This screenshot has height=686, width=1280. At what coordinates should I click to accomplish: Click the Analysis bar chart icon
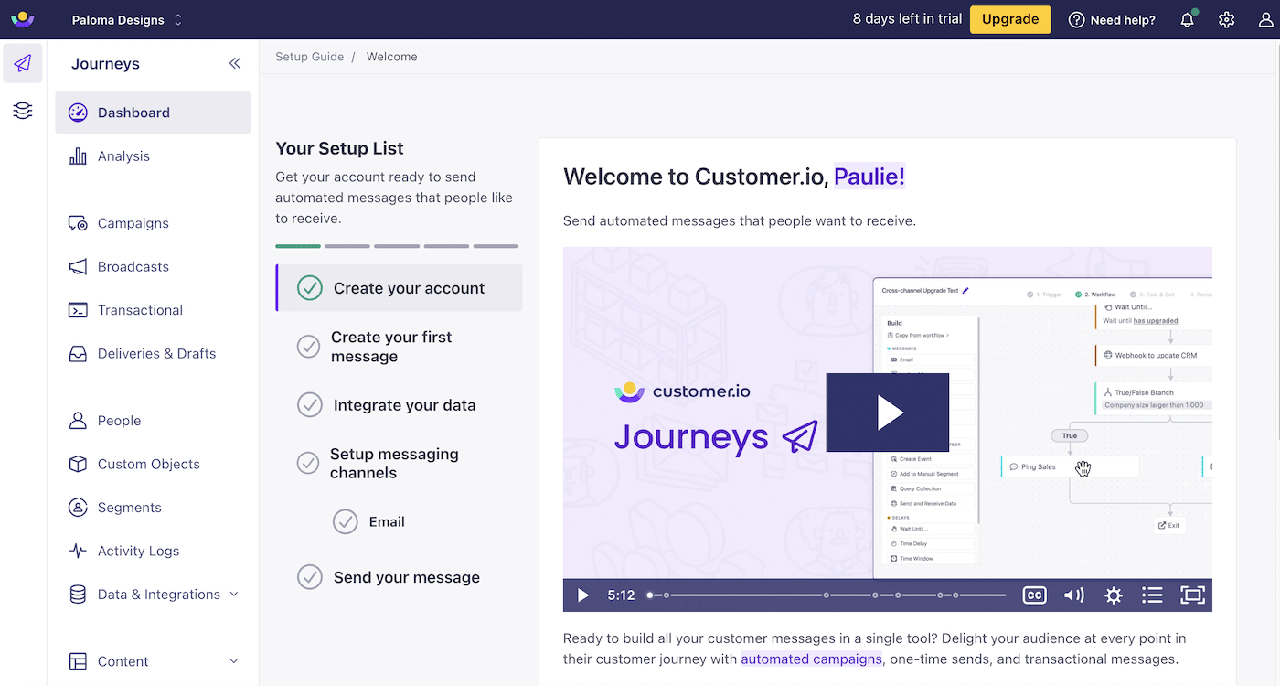[78, 156]
